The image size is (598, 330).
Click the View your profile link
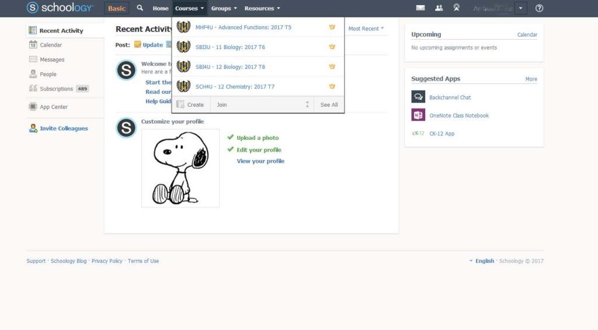(x=260, y=161)
